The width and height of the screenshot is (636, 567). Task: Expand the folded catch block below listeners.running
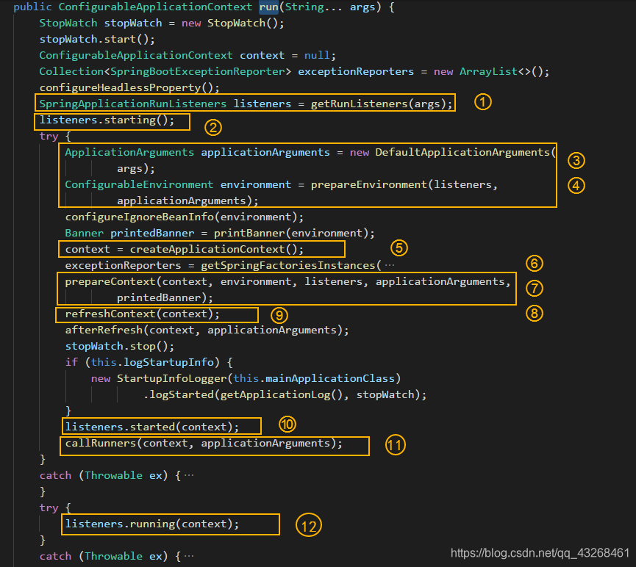[x=189, y=556]
